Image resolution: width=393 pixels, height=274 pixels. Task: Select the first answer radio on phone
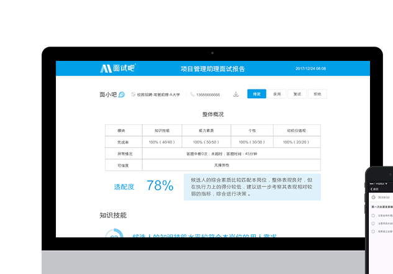pyautogui.click(x=373, y=216)
